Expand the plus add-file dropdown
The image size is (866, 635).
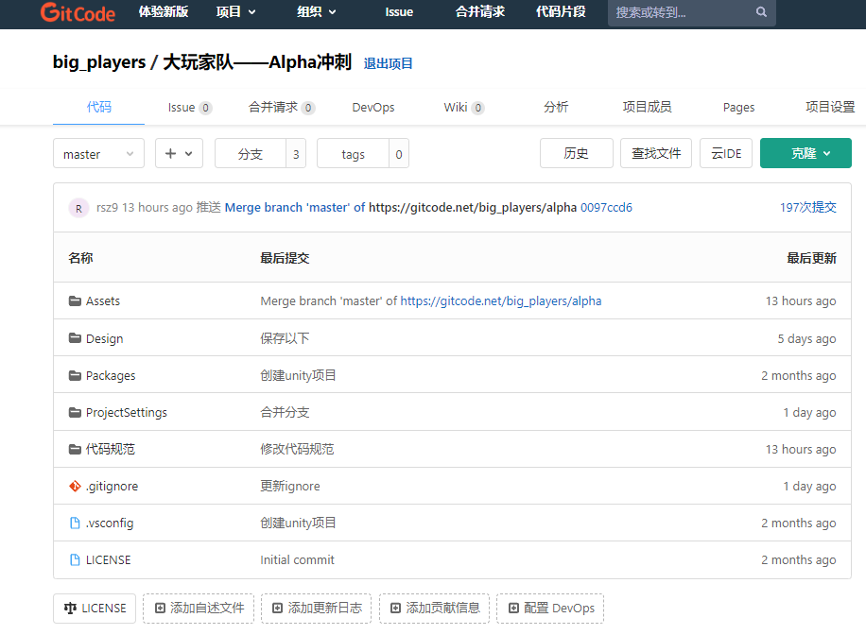click(179, 154)
